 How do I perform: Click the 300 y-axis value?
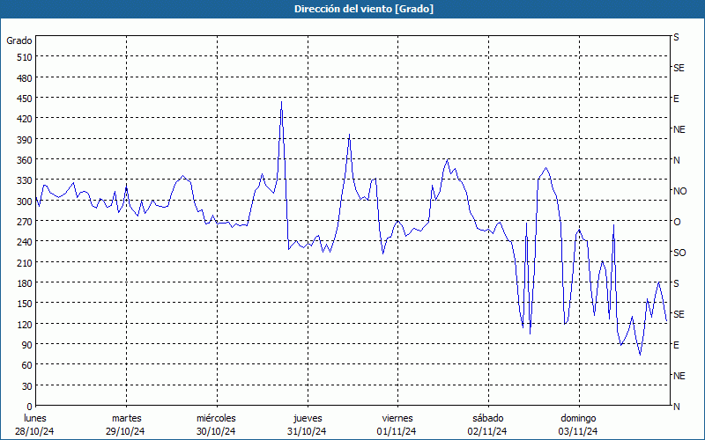[25, 202]
